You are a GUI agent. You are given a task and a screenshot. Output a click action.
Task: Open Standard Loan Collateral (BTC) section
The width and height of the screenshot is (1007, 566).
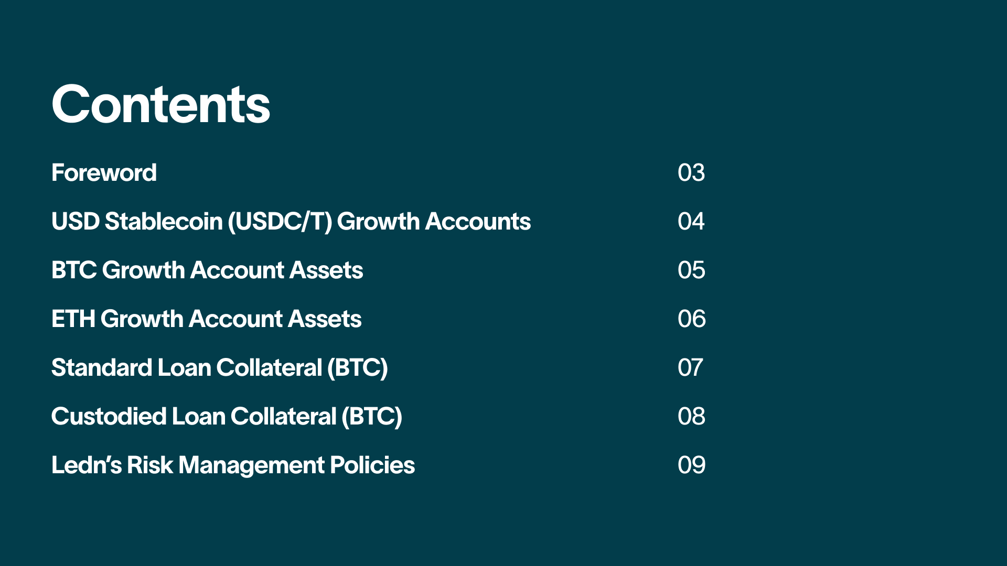219,368
